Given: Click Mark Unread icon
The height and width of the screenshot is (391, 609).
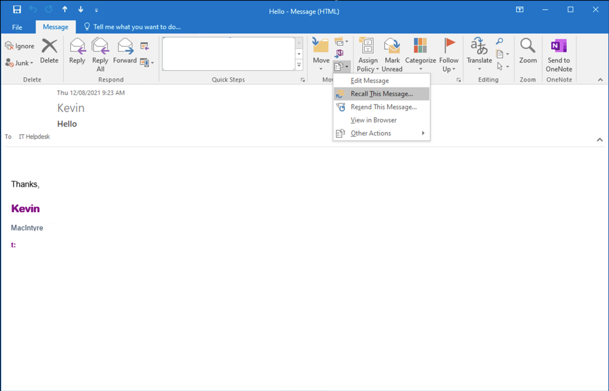Looking at the screenshot, I should coord(392,53).
